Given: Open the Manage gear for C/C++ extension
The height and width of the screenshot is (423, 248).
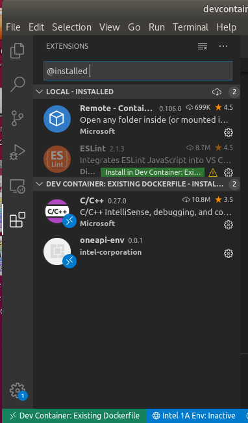Looking at the screenshot, I should (229, 225).
